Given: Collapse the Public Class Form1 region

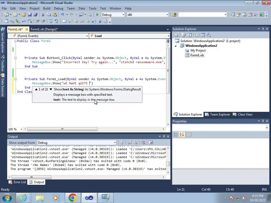Looking at the screenshot, I should pos(15,41).
